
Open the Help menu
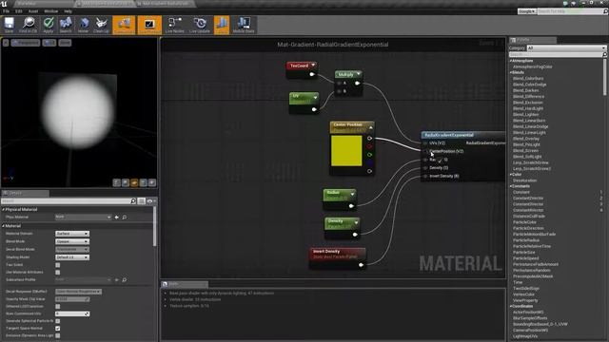(x=68, y=11)
